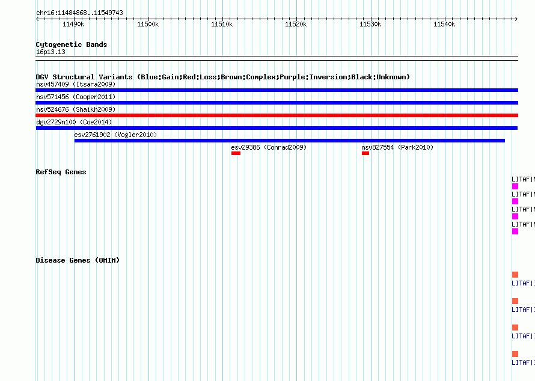Click the nsv524676 (Shaikh2009) label
Viewport: 535px width, 381px height.
pos(76,109)
